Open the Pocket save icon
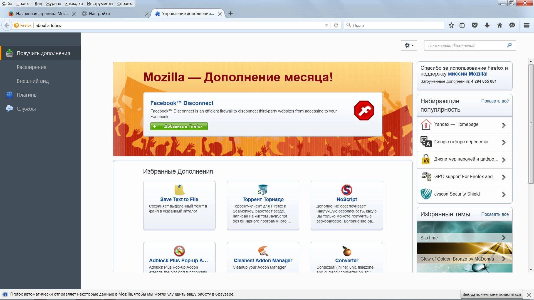The height and width of the screenshot is (300, 534). click(x=474, y=25)
